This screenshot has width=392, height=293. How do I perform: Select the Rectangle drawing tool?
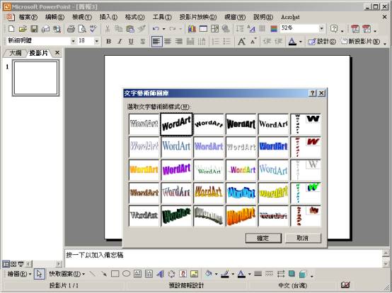click(x=115, y=274)
